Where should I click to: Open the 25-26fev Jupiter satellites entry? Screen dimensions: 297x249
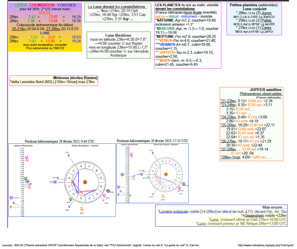click(228, 125)
